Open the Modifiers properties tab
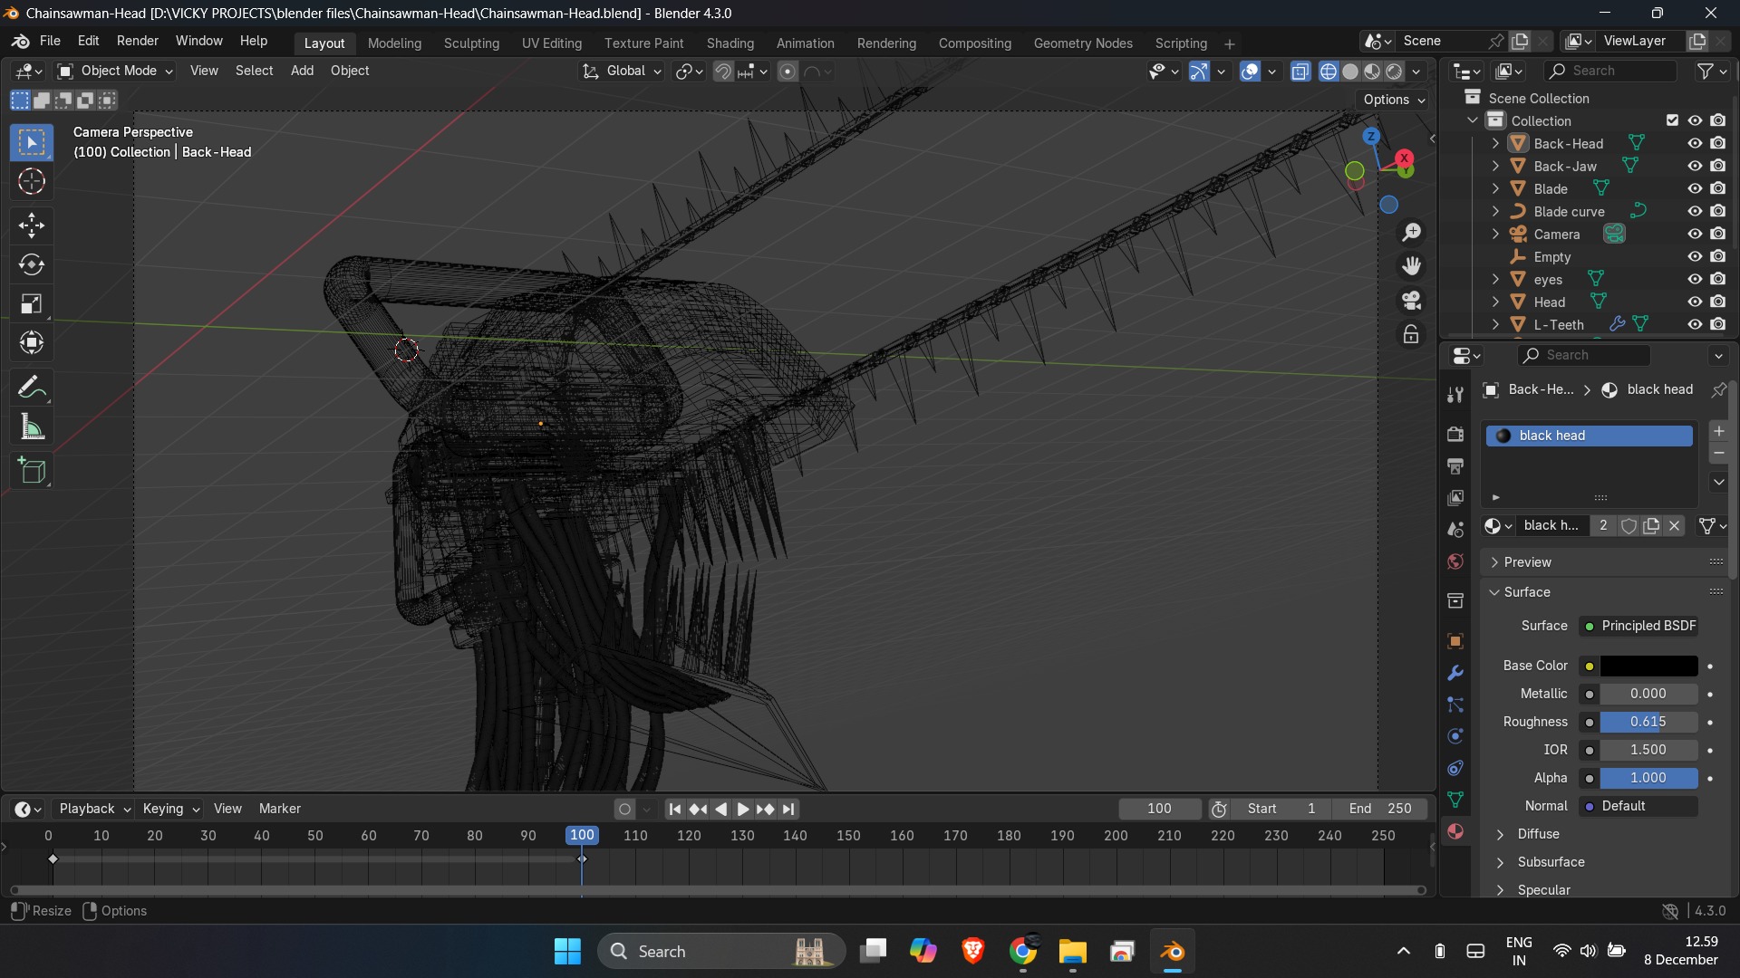Image resolution: width=1740 pixels, height=978 pixels. pyautogui.click(x=1455, y=673)
